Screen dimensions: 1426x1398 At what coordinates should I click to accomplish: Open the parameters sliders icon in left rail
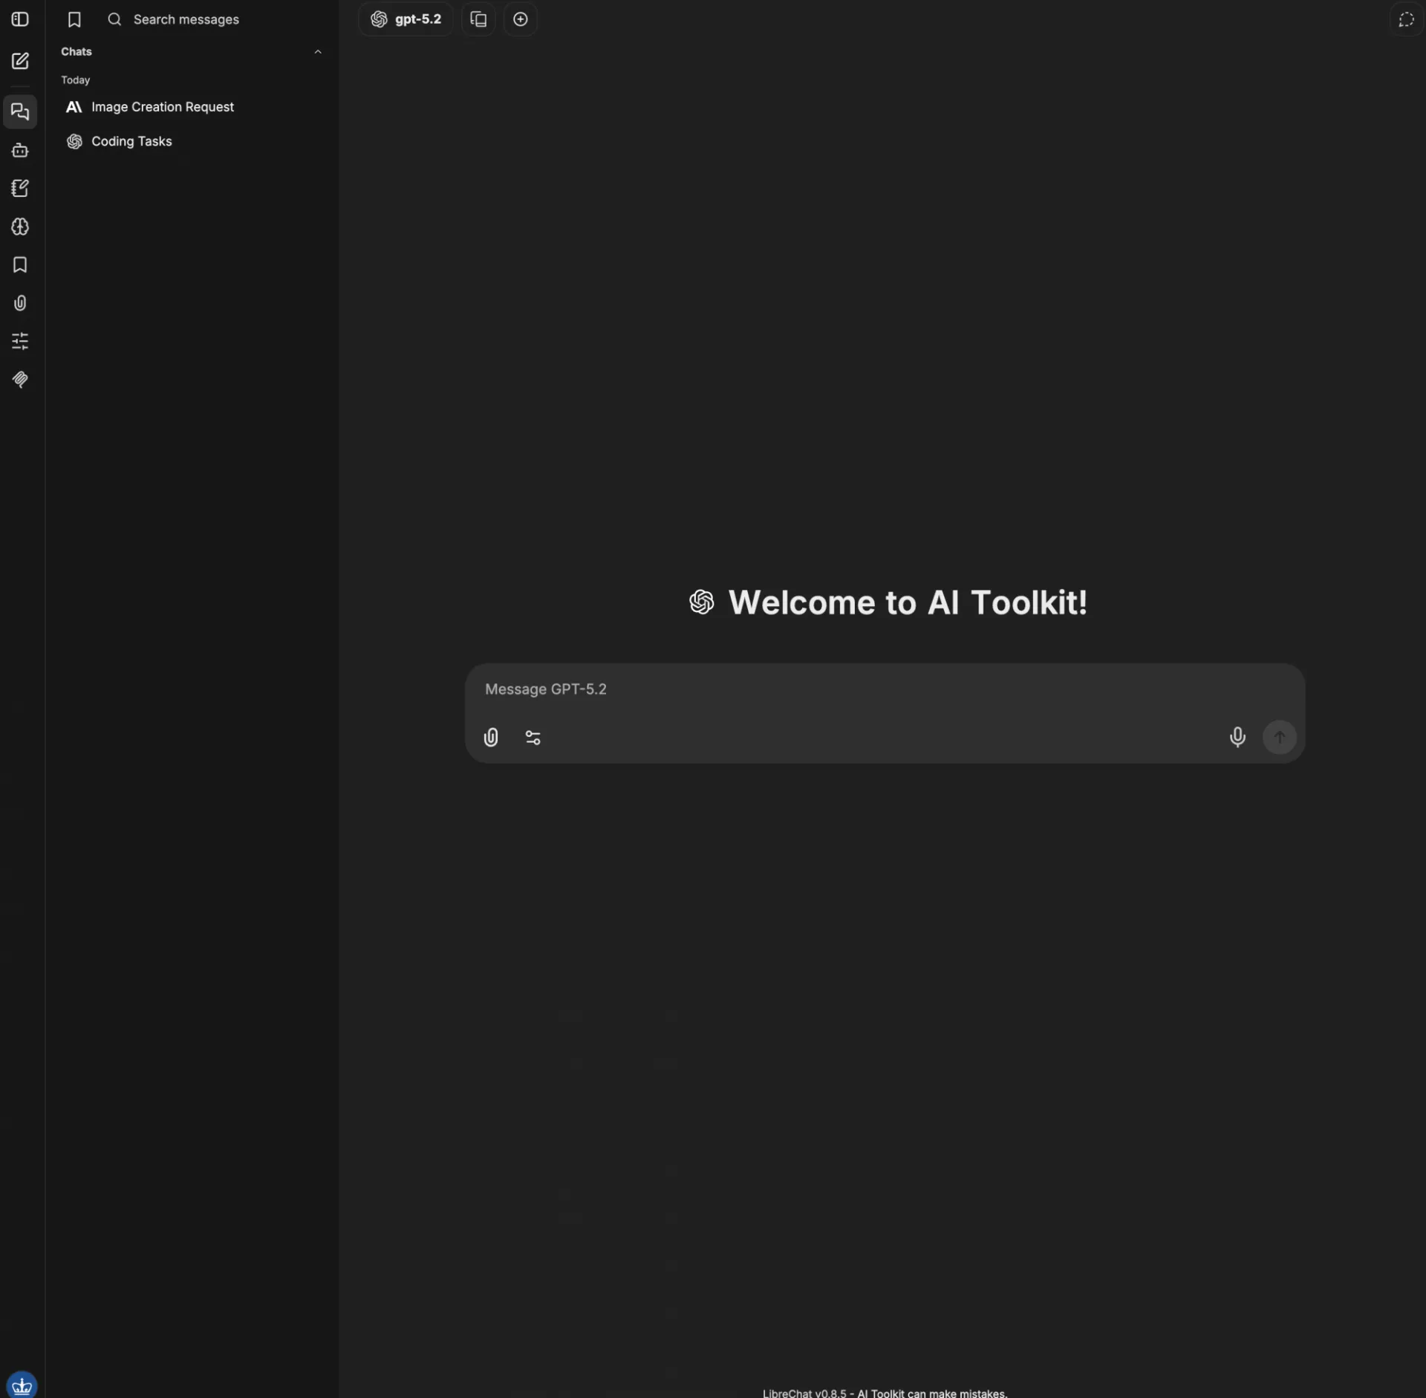pyautogui.click(x=20, y=342)
